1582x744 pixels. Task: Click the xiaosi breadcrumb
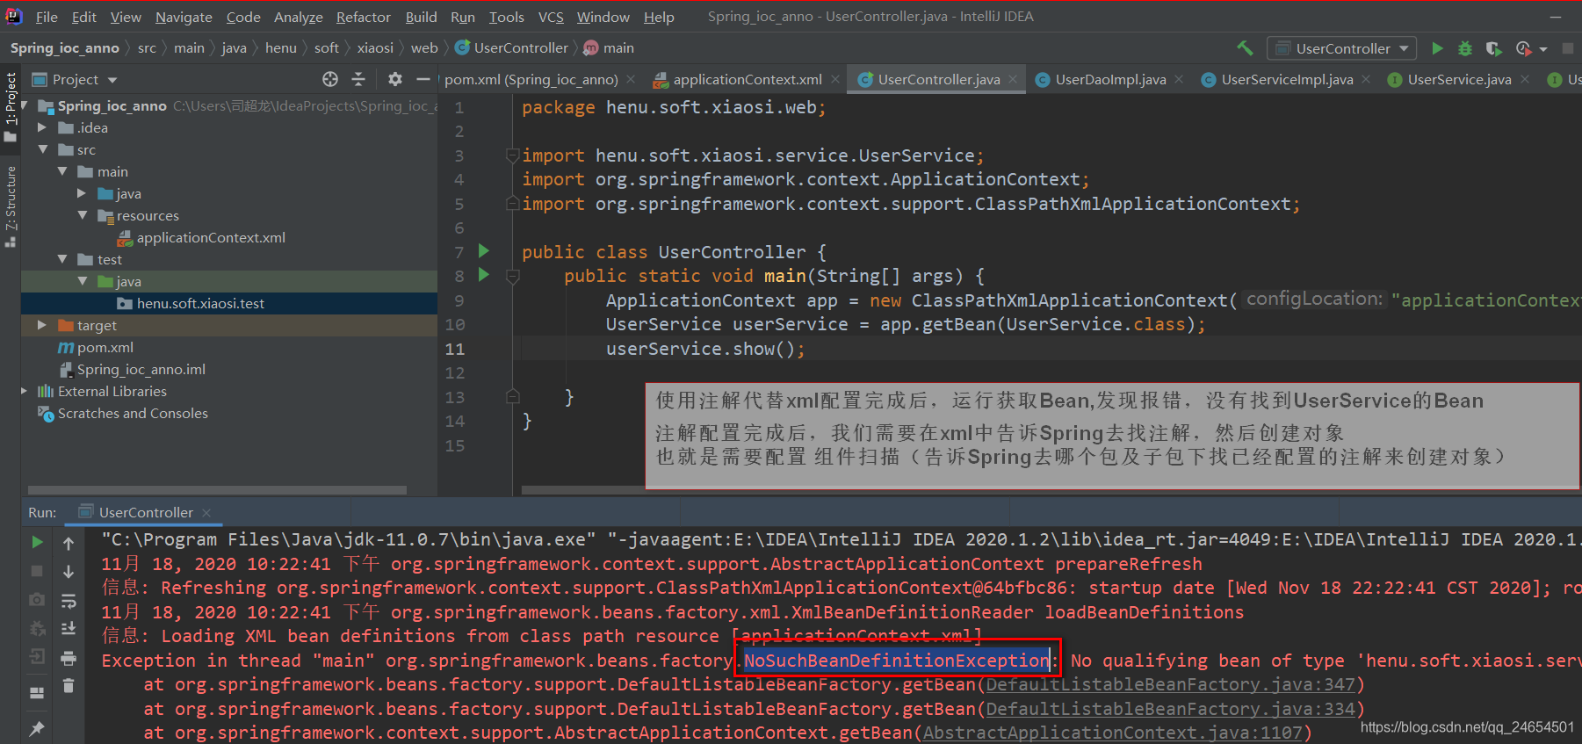tap(374, 48)
